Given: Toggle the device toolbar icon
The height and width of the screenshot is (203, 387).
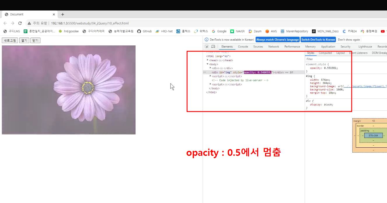Looking at the screenshot, I should [213, 47].
